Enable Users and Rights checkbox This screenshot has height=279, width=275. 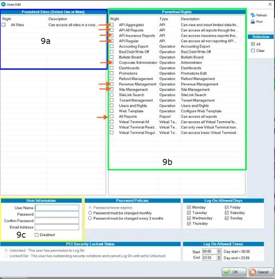(x=112, y=106)
